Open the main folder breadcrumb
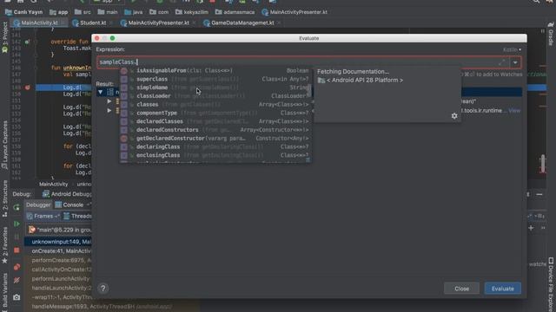The width and height of the screenshot is (556, 312). point(108,12)
